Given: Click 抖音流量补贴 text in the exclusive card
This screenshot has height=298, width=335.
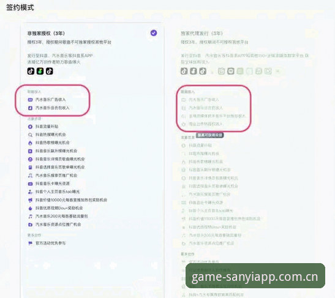Looking at the screenshot, I should [200, 146].
